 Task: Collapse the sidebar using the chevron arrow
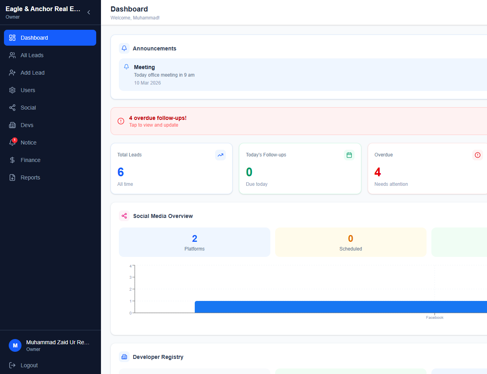[x=88, y=12]
